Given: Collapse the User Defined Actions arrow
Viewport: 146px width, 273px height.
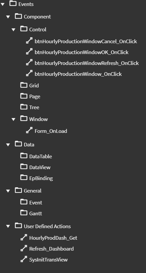Looking at the screenshot, I should pos(8,226).
